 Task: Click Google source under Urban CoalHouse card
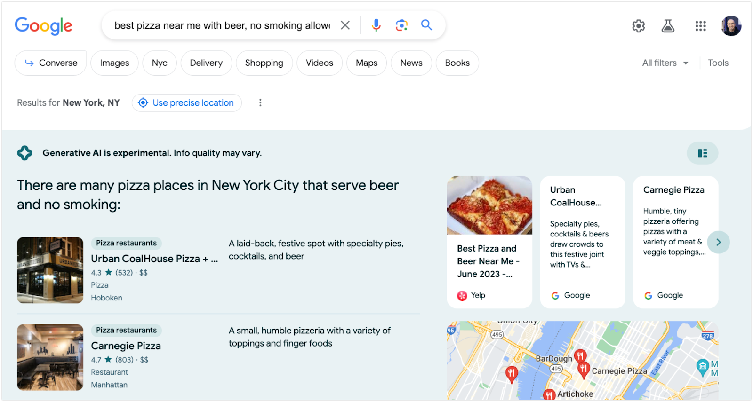570,295
